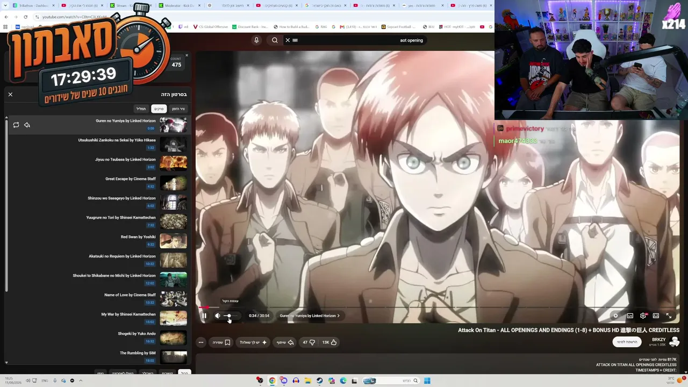Viewport: 688px width, 387px height.
Task: Go back with the browser back arrow
Action: 6,17
